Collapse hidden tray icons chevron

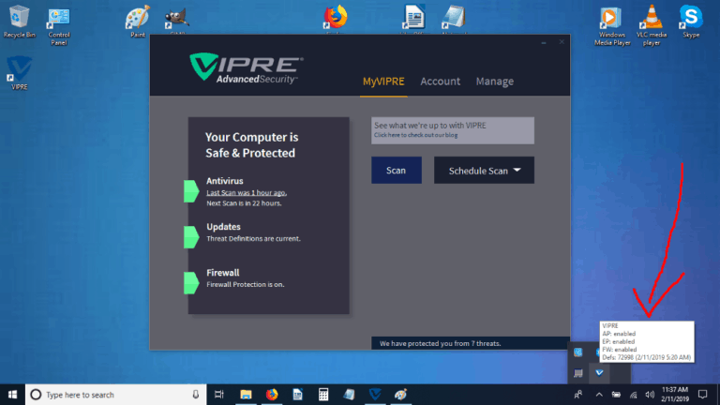599,395
